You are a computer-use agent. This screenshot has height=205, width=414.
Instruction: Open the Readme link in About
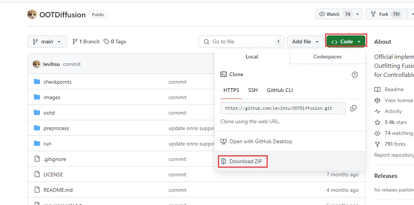[x=394, y=89]
